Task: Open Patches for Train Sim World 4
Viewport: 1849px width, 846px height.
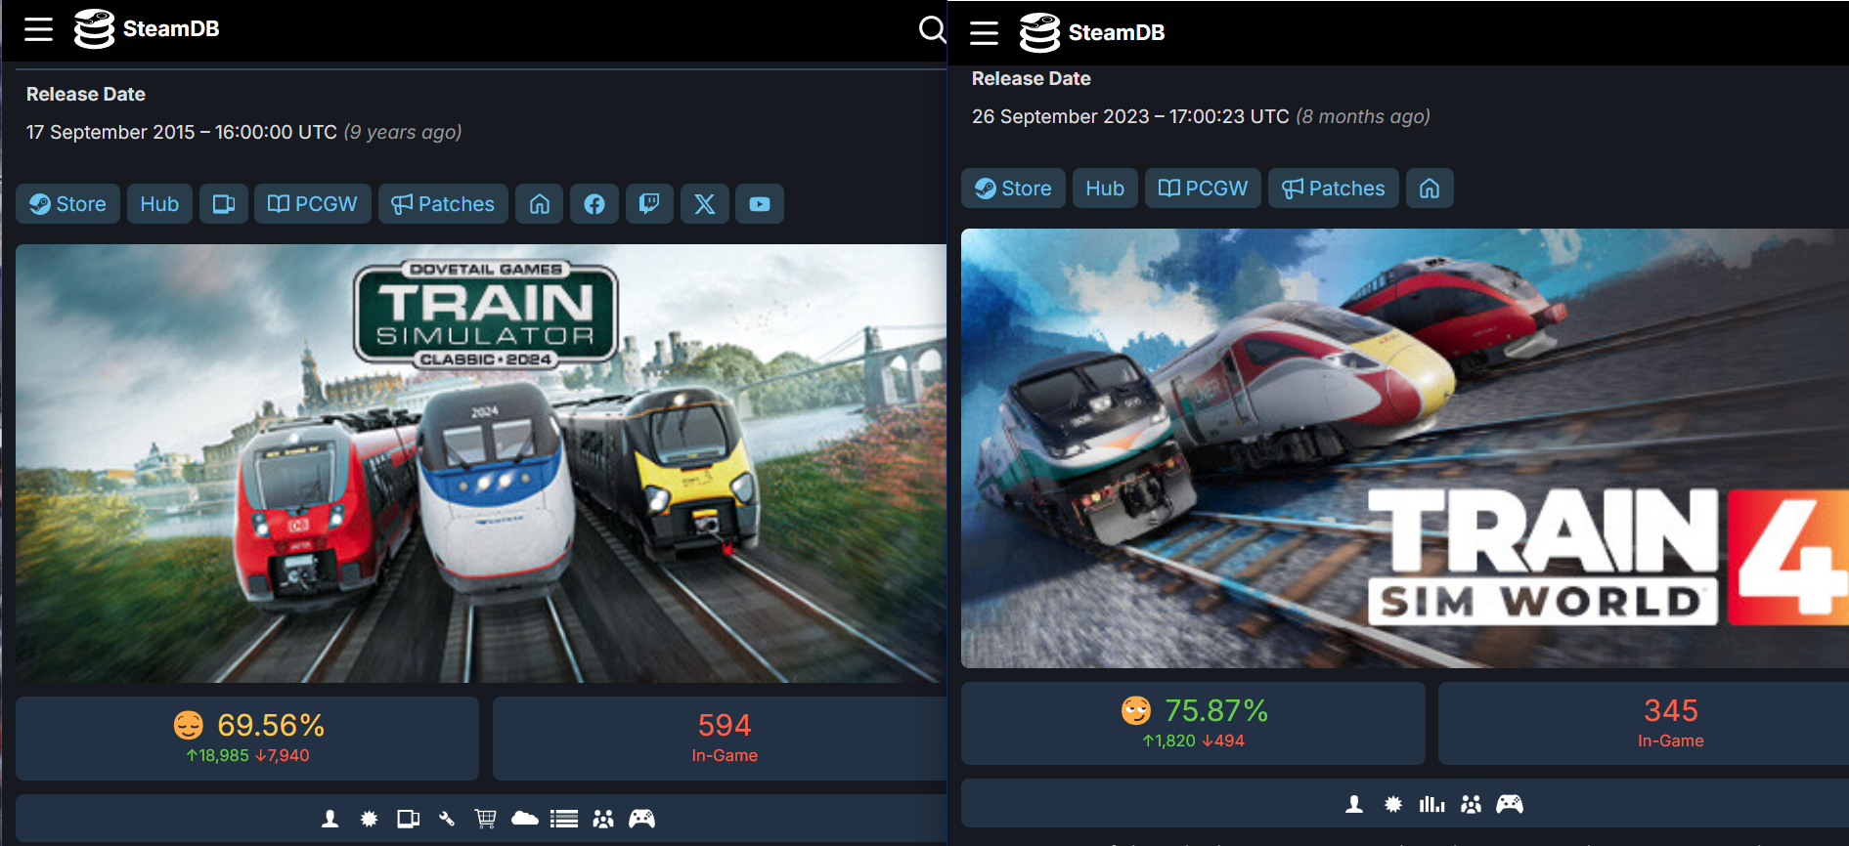Action: (x=1334, y=189)
